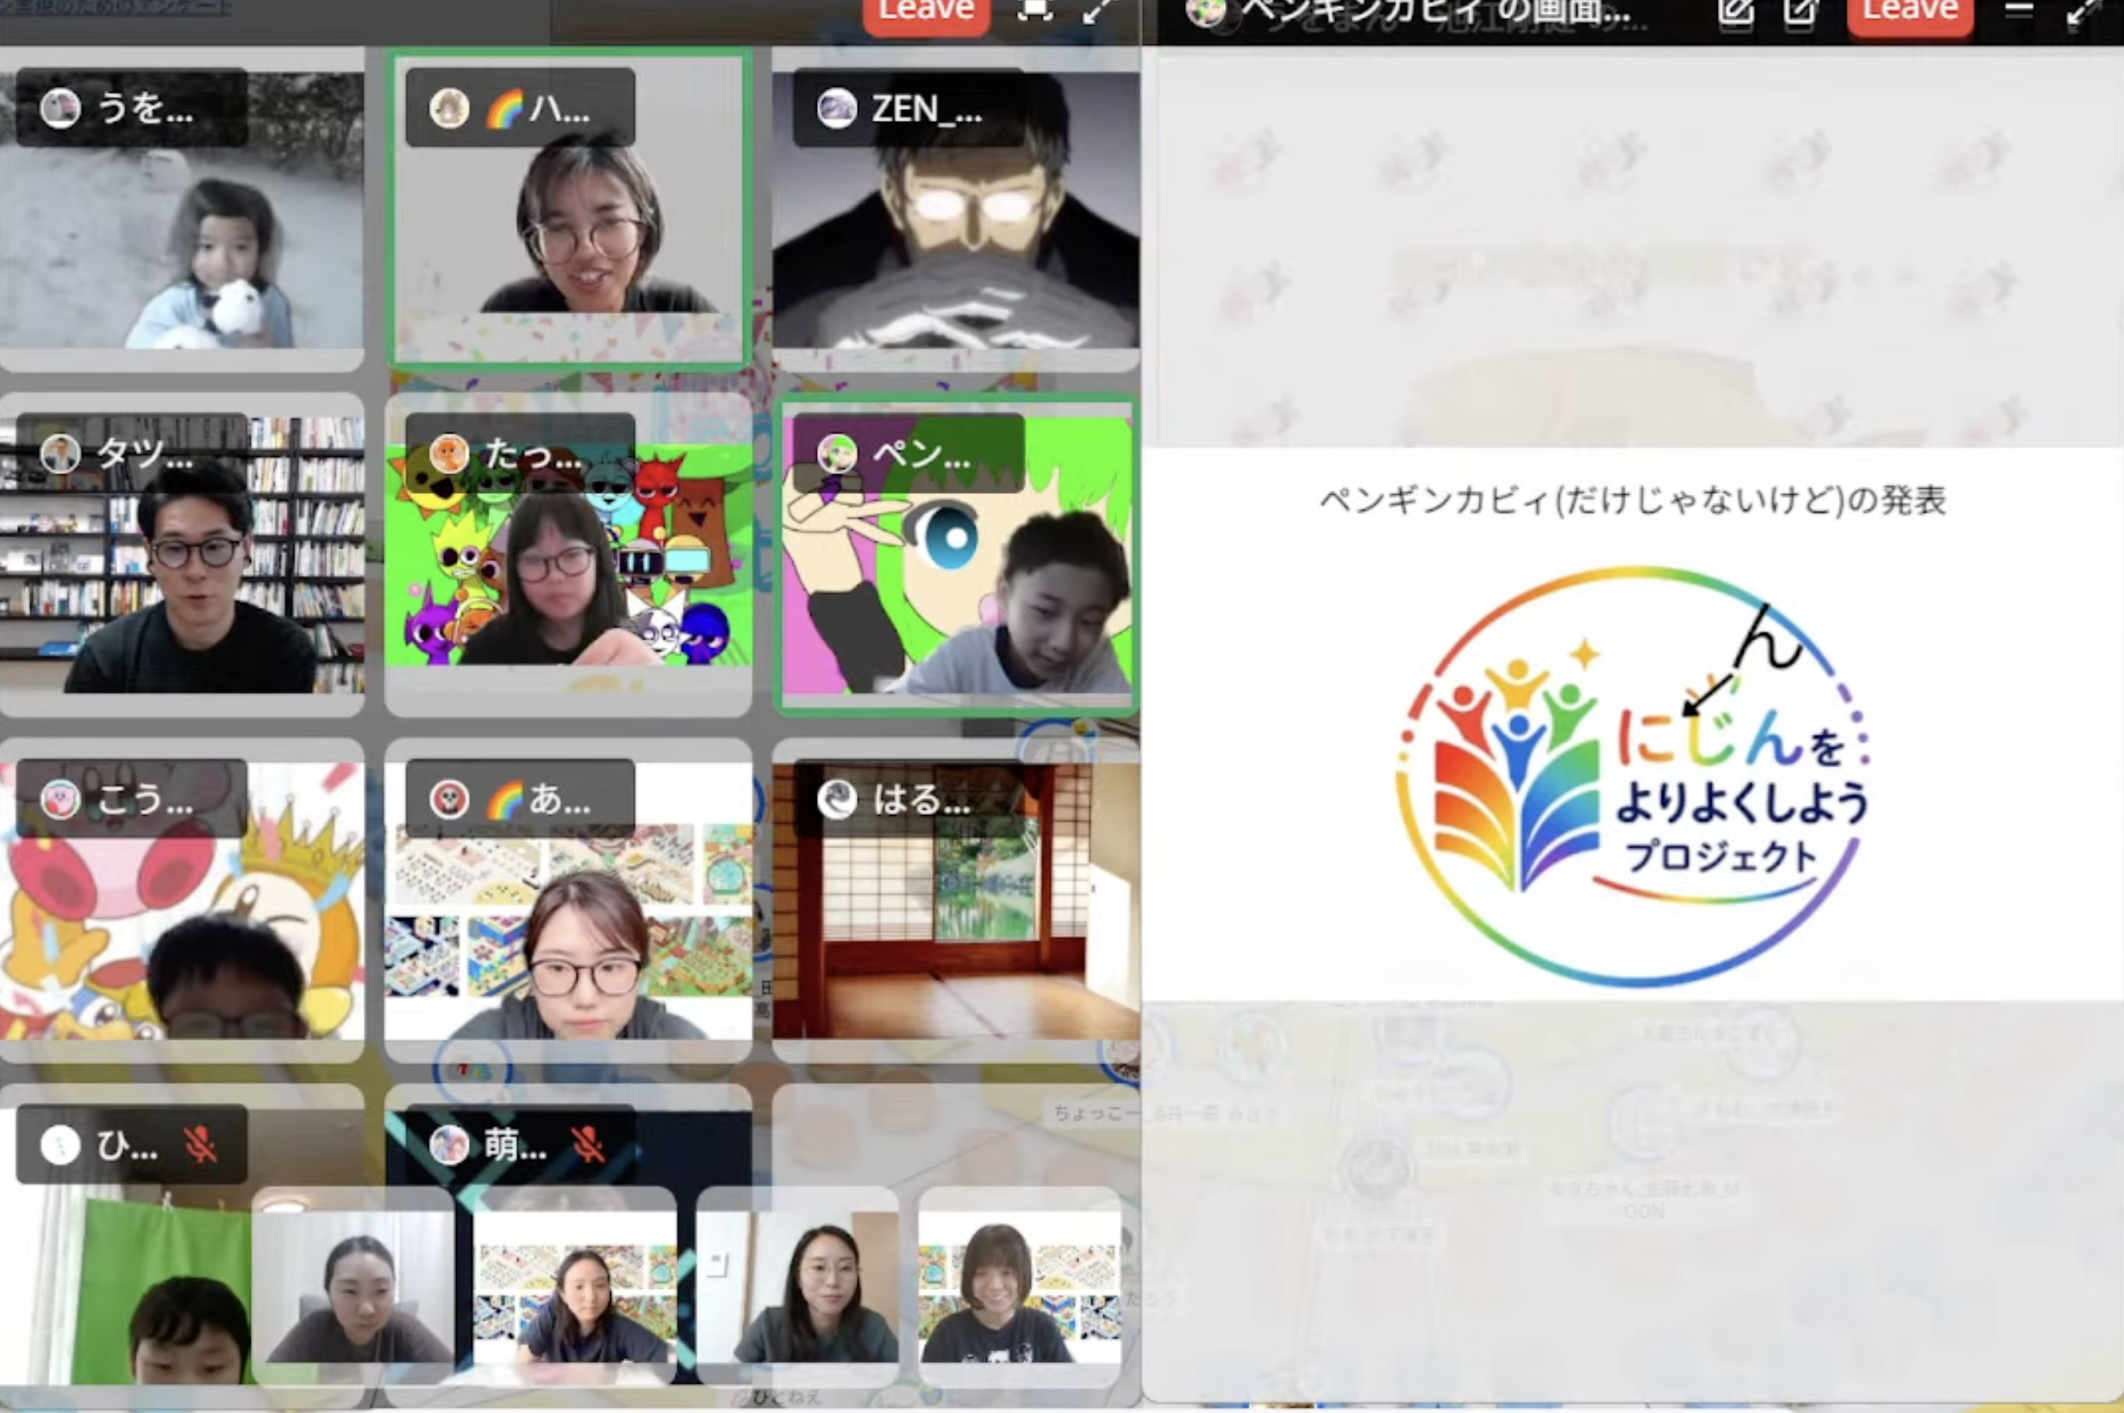Click avatar icon on ZEN_... name tag
The width and height of the screenshot is (2124, 1413).
coord(836,108)
